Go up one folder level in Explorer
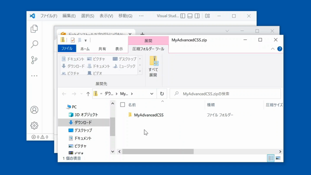 (88, 94)
